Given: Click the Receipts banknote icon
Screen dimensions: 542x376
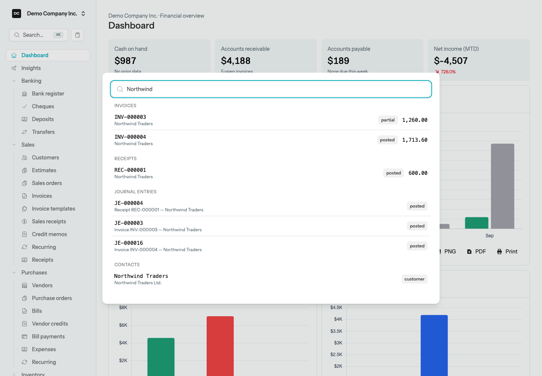Looking at the screenshot, I should 24,260.
